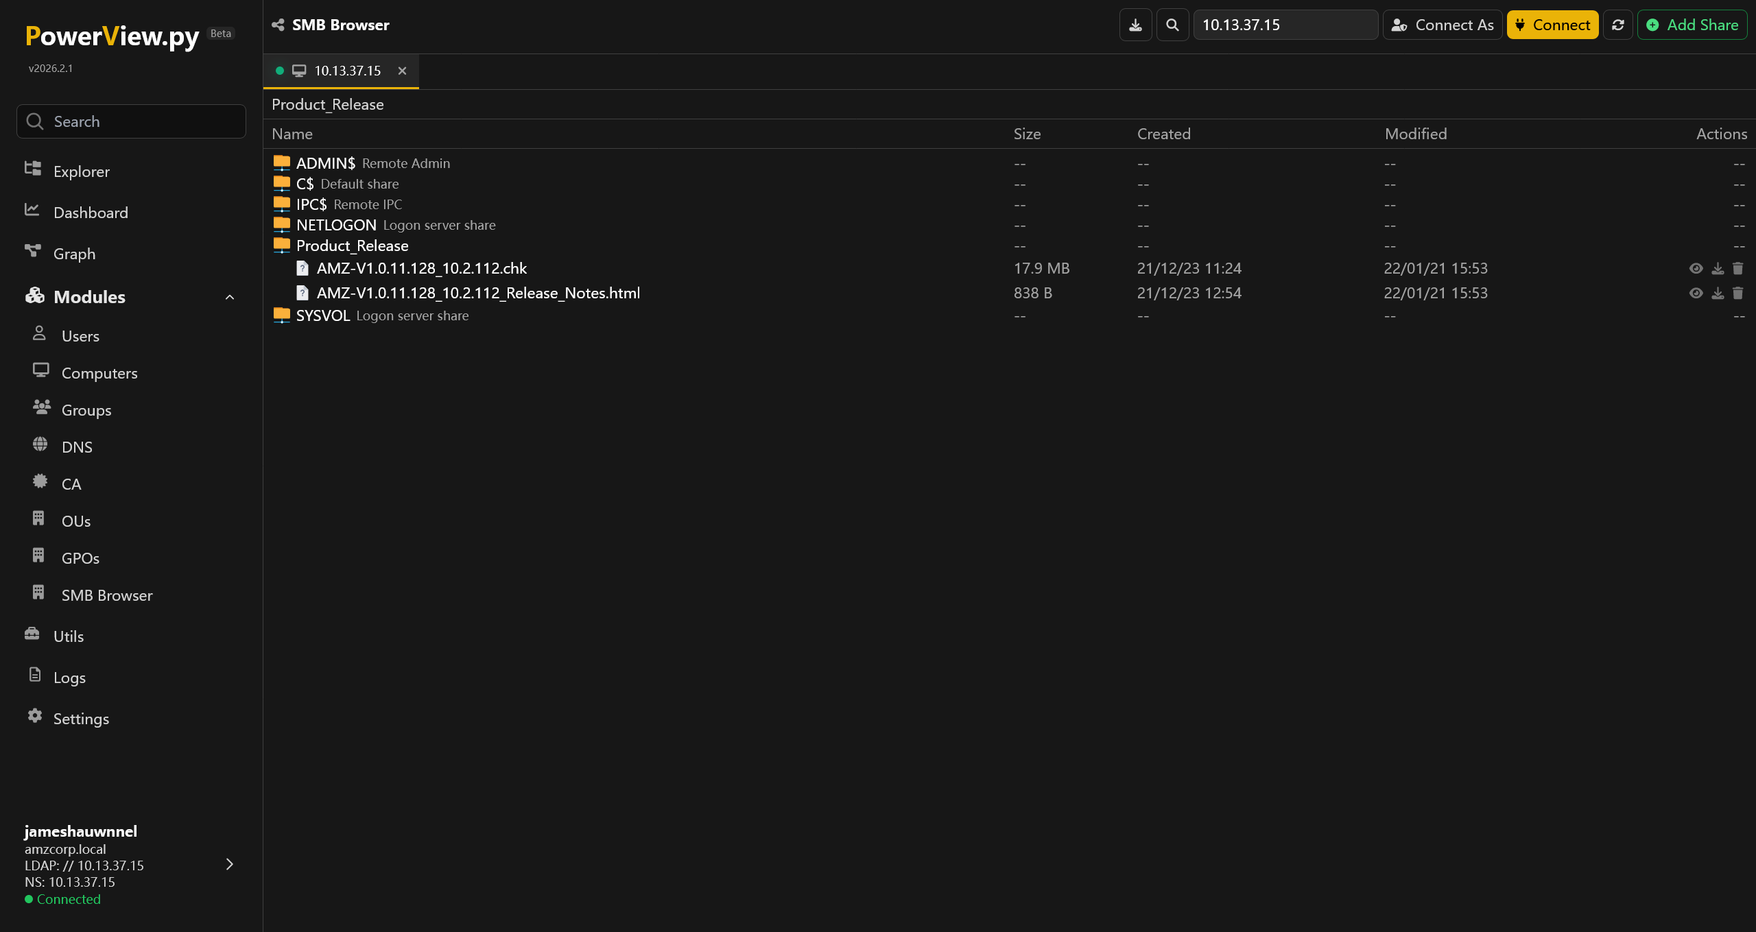Collapse the Modules section chevron
The height and width of the screenshot is (932, 1756).
point(230,297)
